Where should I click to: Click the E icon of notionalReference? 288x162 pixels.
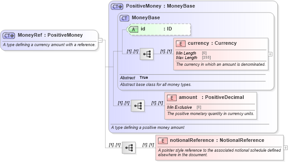point(163,141)
